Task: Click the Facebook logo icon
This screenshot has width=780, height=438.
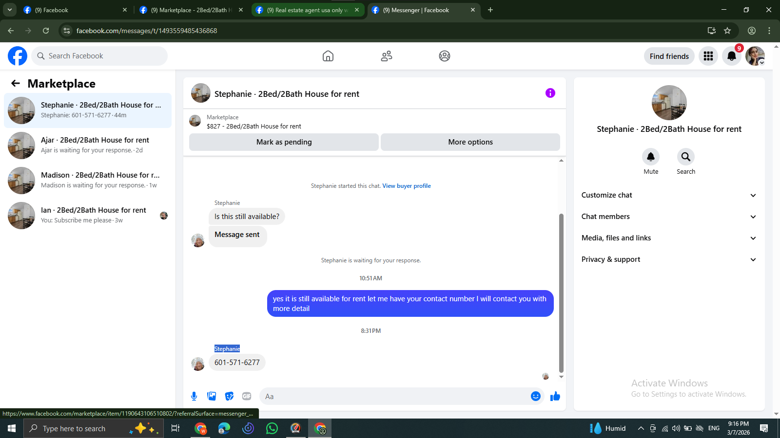Action: (18, 56)
